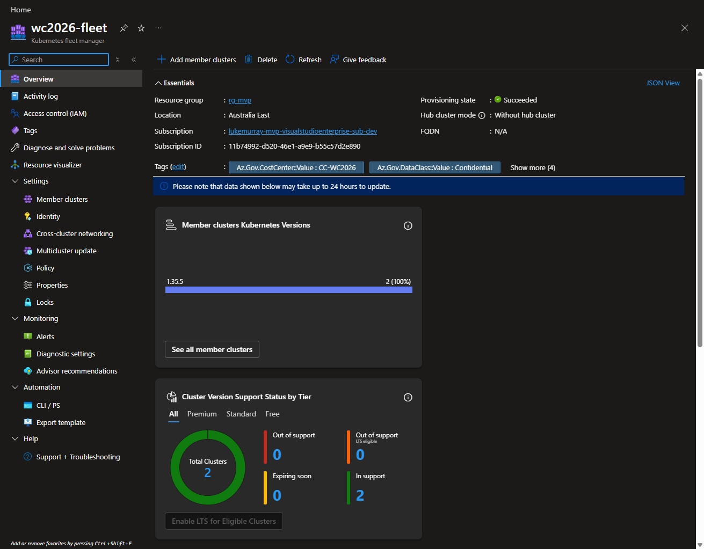Click See all member clusters button

point(212,349)
